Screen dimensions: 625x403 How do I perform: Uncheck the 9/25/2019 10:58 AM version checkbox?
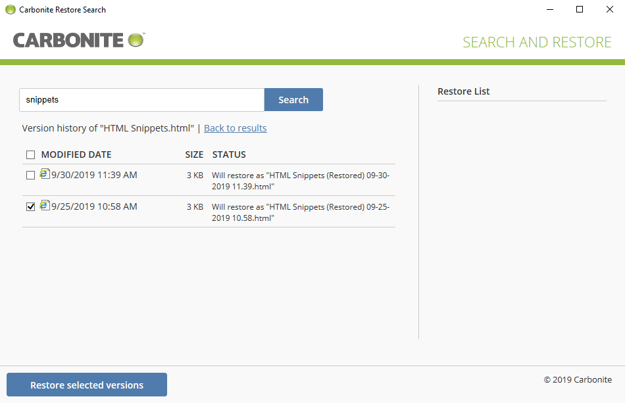(x=30, y=206)
